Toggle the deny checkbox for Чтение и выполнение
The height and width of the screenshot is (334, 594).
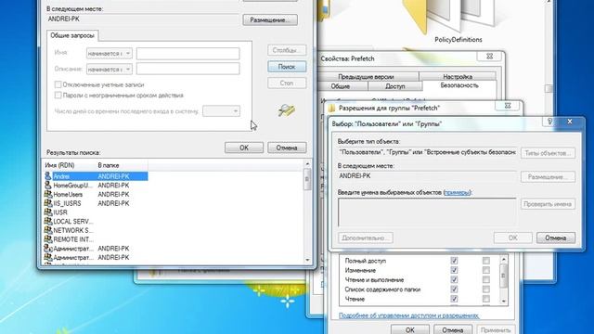(x=486, y=279)
